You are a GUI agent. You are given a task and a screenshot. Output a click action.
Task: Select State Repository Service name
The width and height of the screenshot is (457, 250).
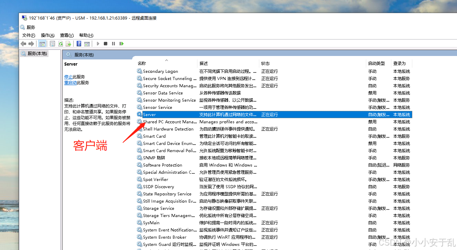pyautogui.click(x=167, y=194)
